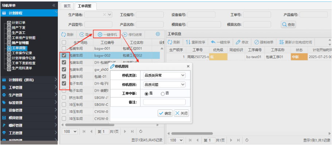Open 工单排产甘特图 in navigation tree
Image resolution: width=332 pixels, height=146 pixels.
pos(23,38)
